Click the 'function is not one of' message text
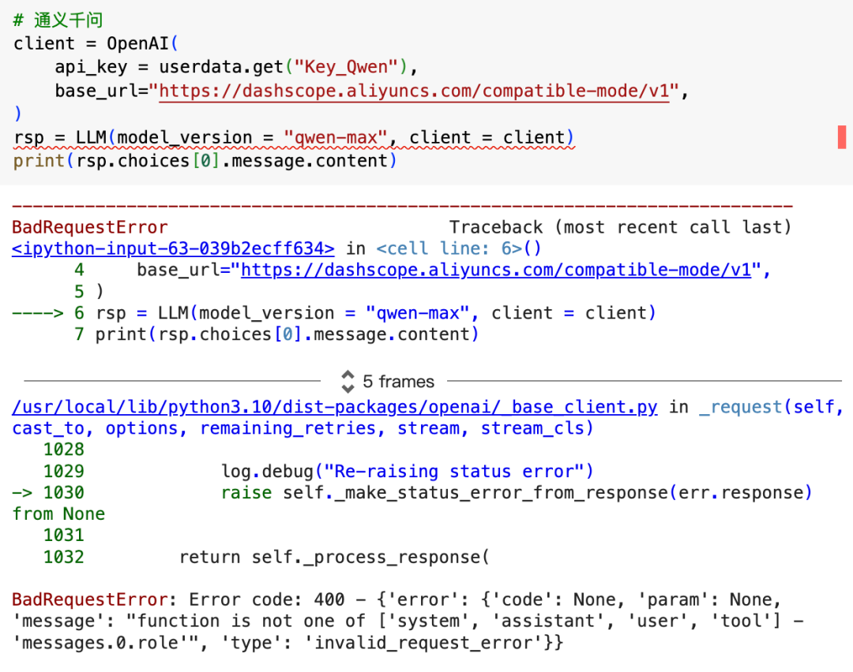The height and width of the screenshot is (672, 853). tap(251, 621)
